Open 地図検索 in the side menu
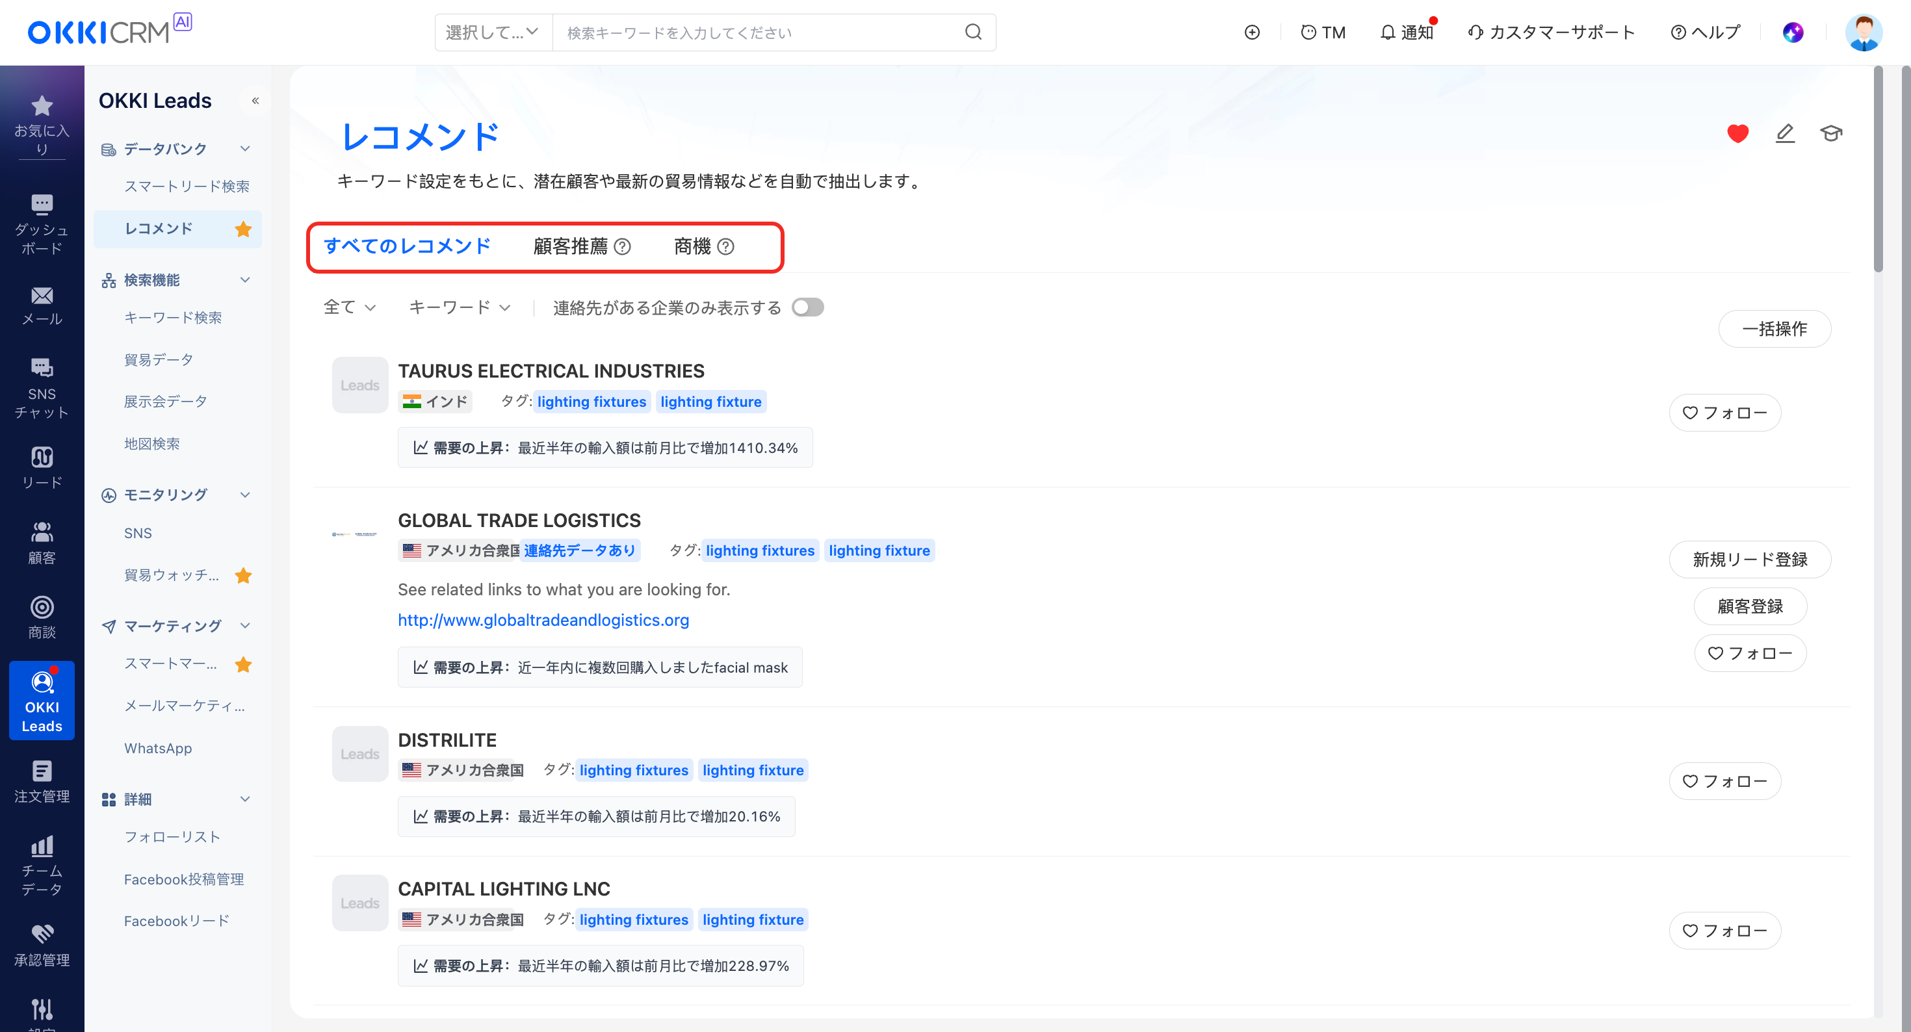This screenshot has width=1911, height=1032. click(151, 444)
